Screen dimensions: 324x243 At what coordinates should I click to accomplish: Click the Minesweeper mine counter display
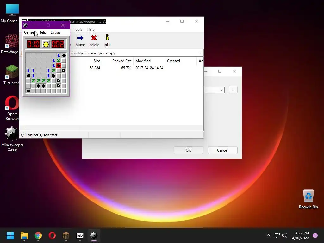[33, 44]
